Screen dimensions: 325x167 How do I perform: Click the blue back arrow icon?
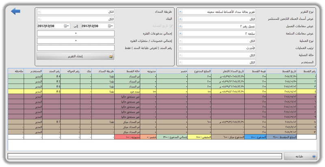click(x=16, y=11)
